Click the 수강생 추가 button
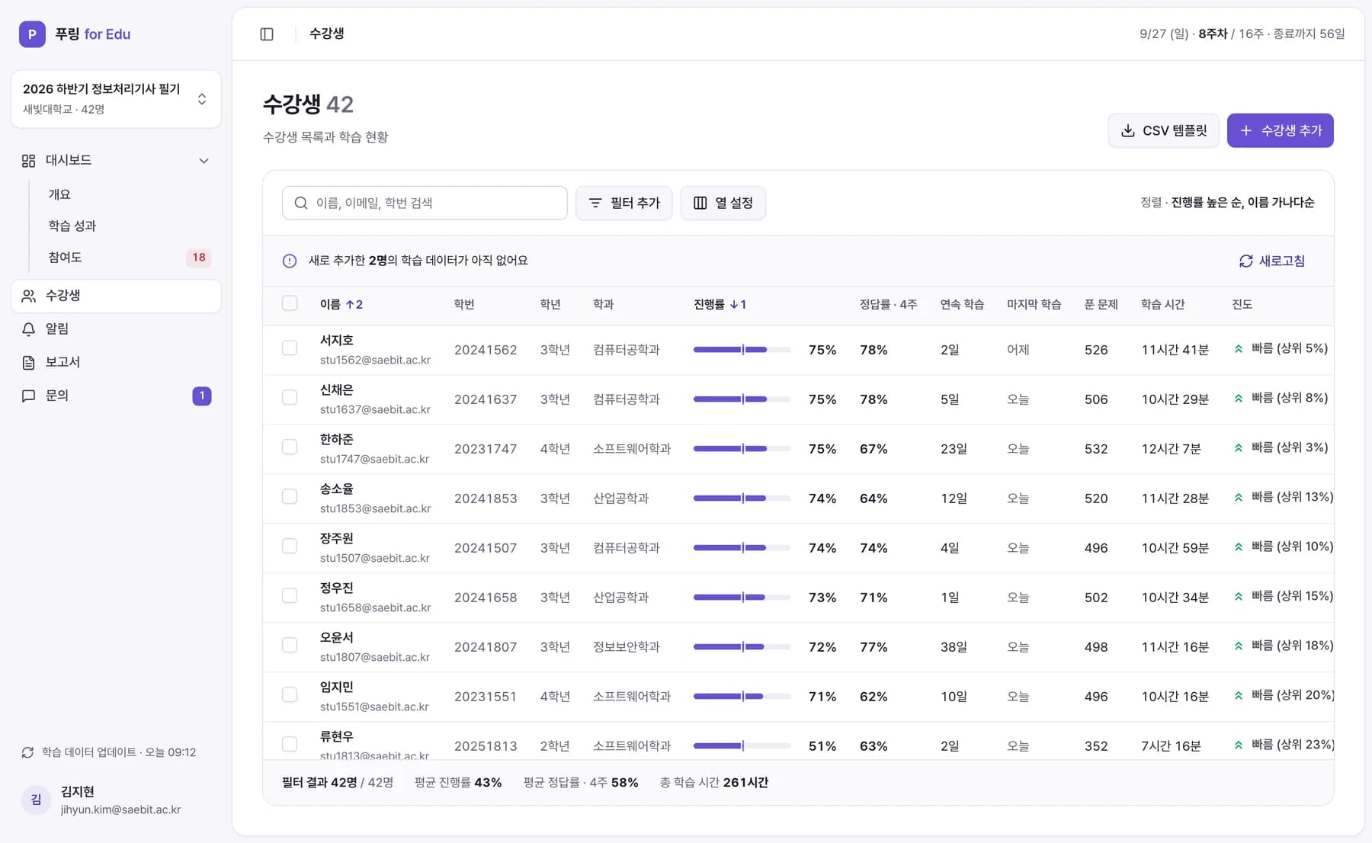This screenshot has height=843, width=1372. point(1280,130)
